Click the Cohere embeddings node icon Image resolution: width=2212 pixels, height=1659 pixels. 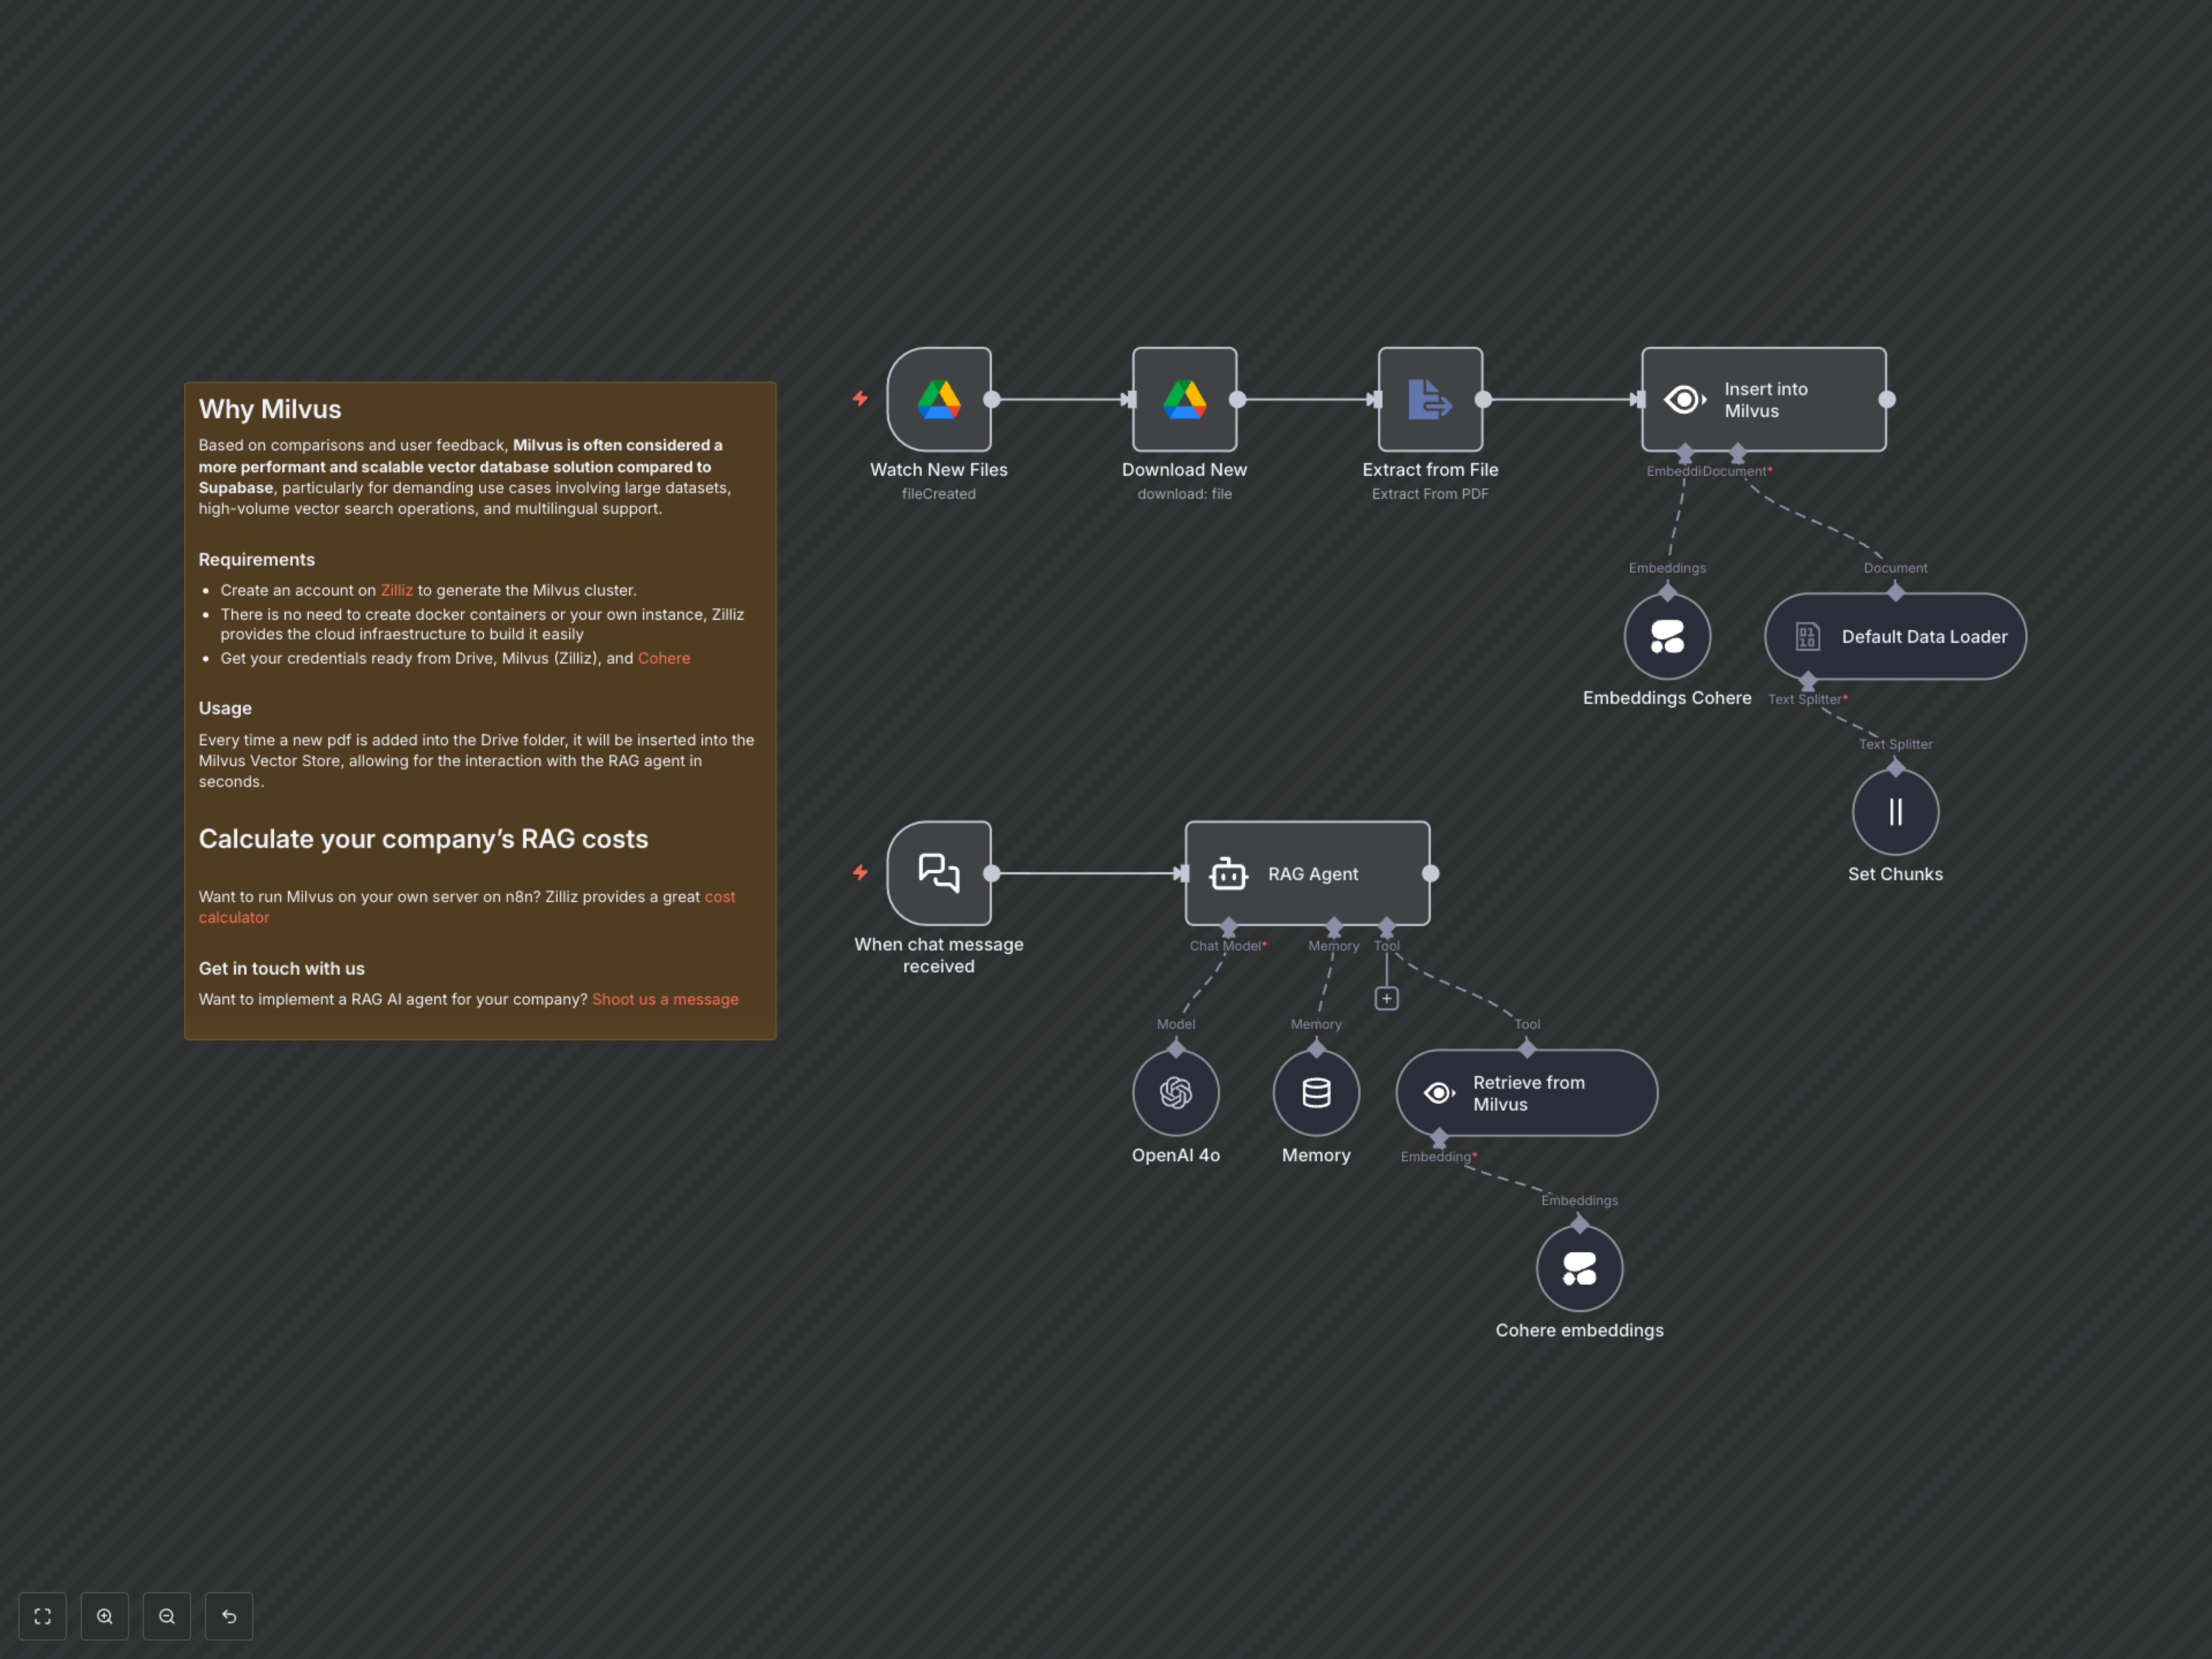(1579, 1268)
